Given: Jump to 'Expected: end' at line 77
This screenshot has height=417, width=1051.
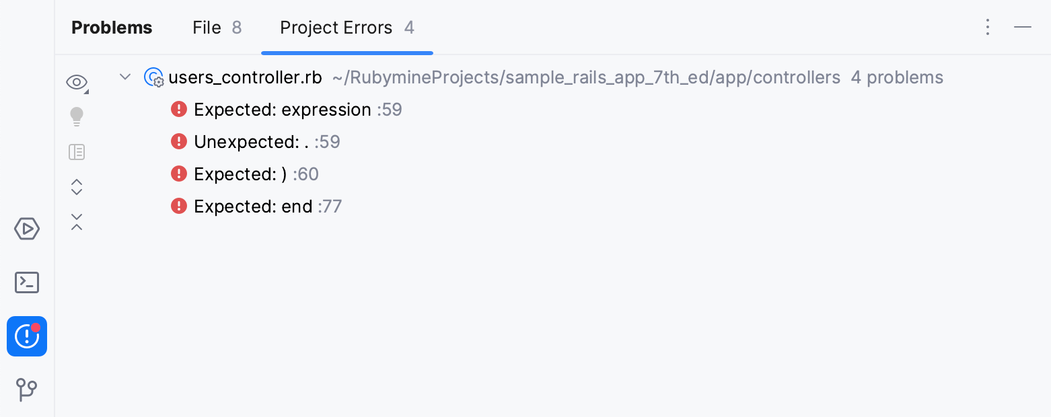Looking at the screenshot, I should click(x=256, y=206).
